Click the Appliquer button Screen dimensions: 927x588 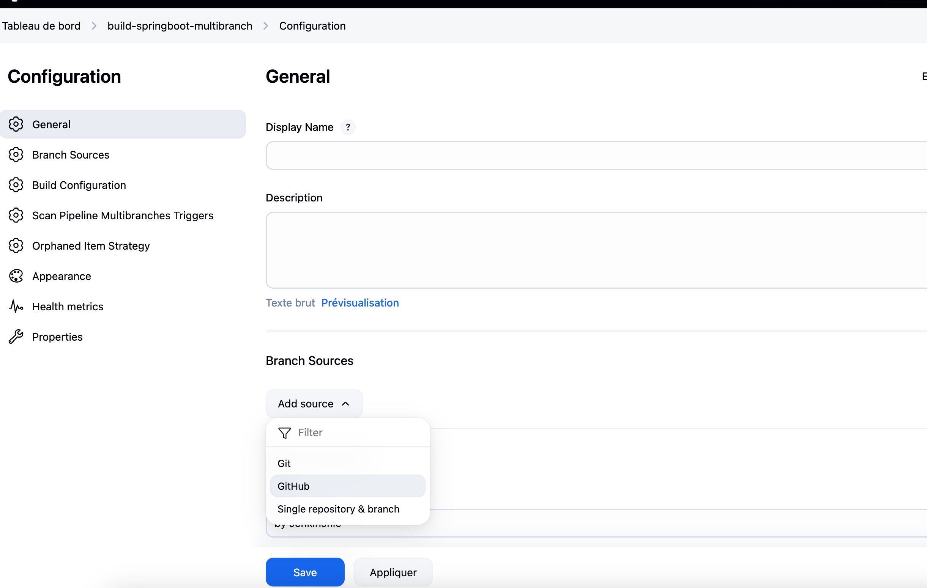point(393,572)
